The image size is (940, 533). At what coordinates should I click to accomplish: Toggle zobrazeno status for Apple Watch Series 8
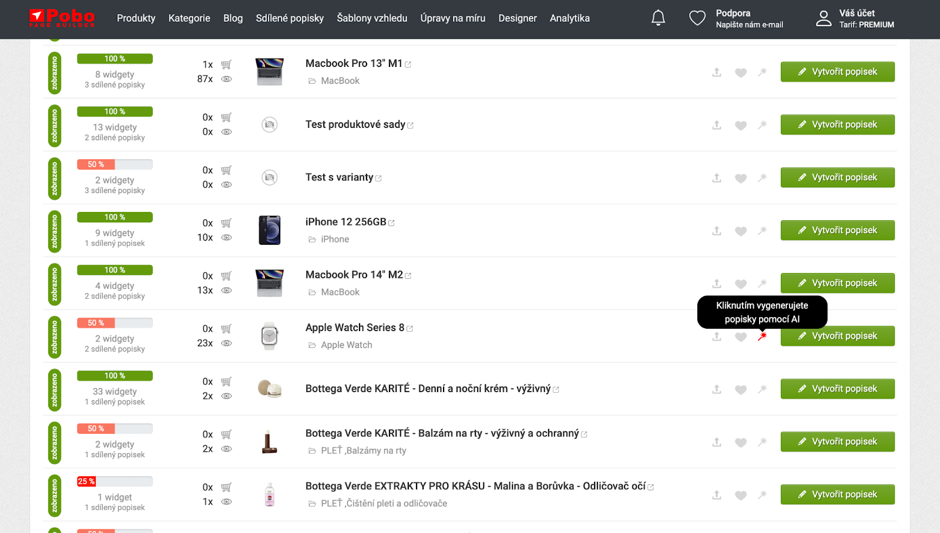(55, 337)
